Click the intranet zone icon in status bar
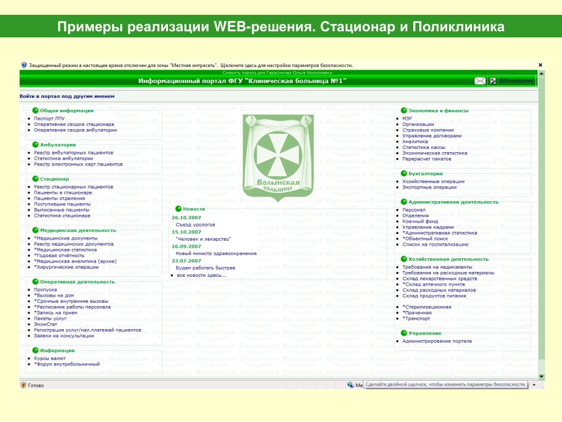 pos(351,385)
